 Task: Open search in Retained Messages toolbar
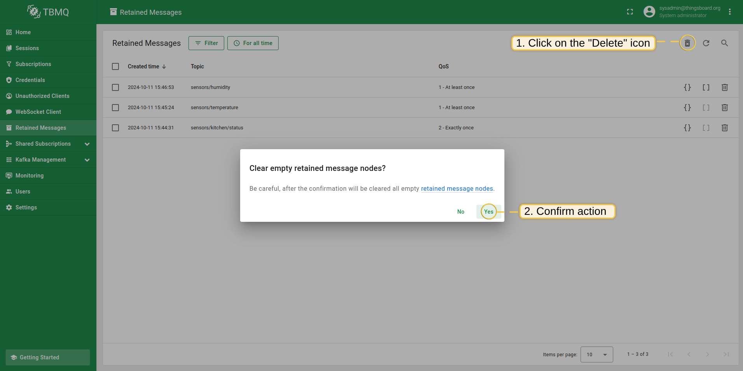click(x=724, y=43)
